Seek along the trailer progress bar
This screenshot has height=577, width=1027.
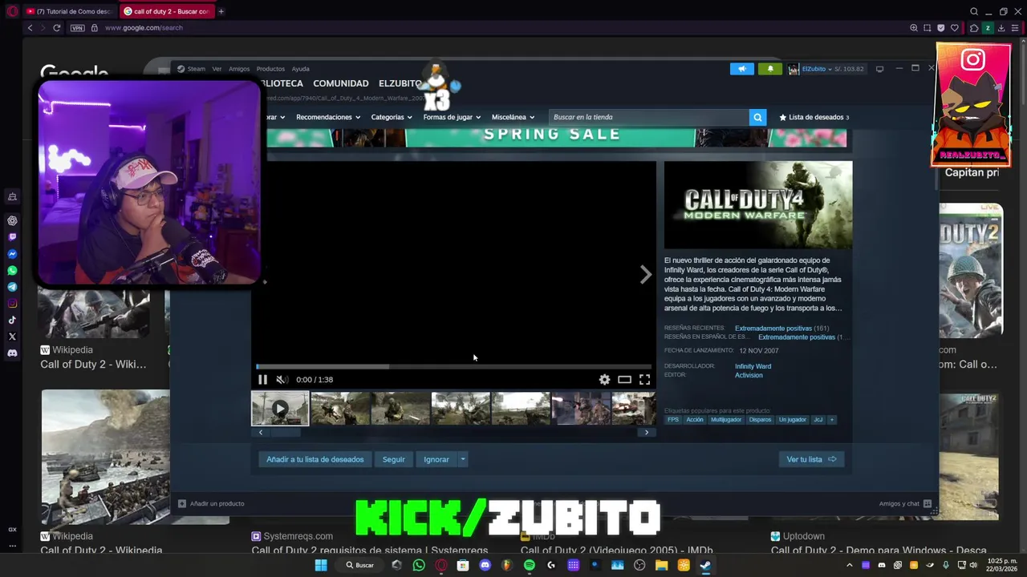click(453, 367)
